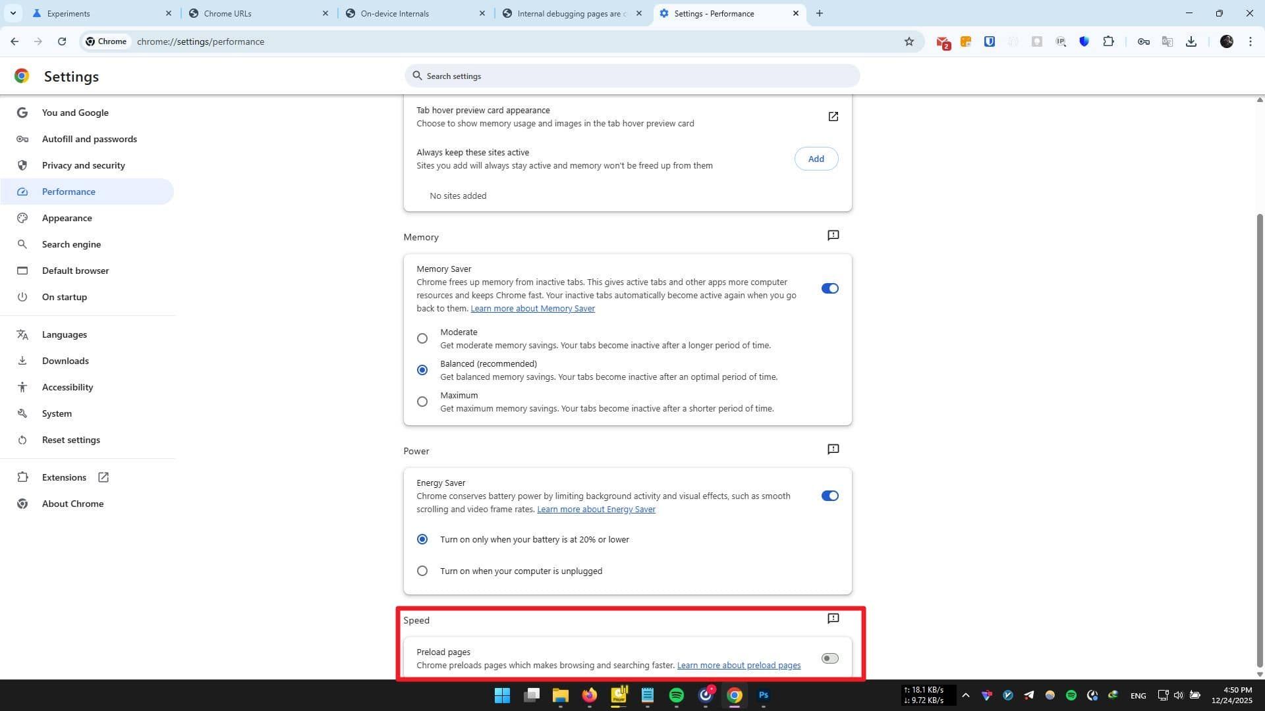Open Downloads from the toolbar icon
This screenshot has height=711, width=1265.
pos(1191,41)
